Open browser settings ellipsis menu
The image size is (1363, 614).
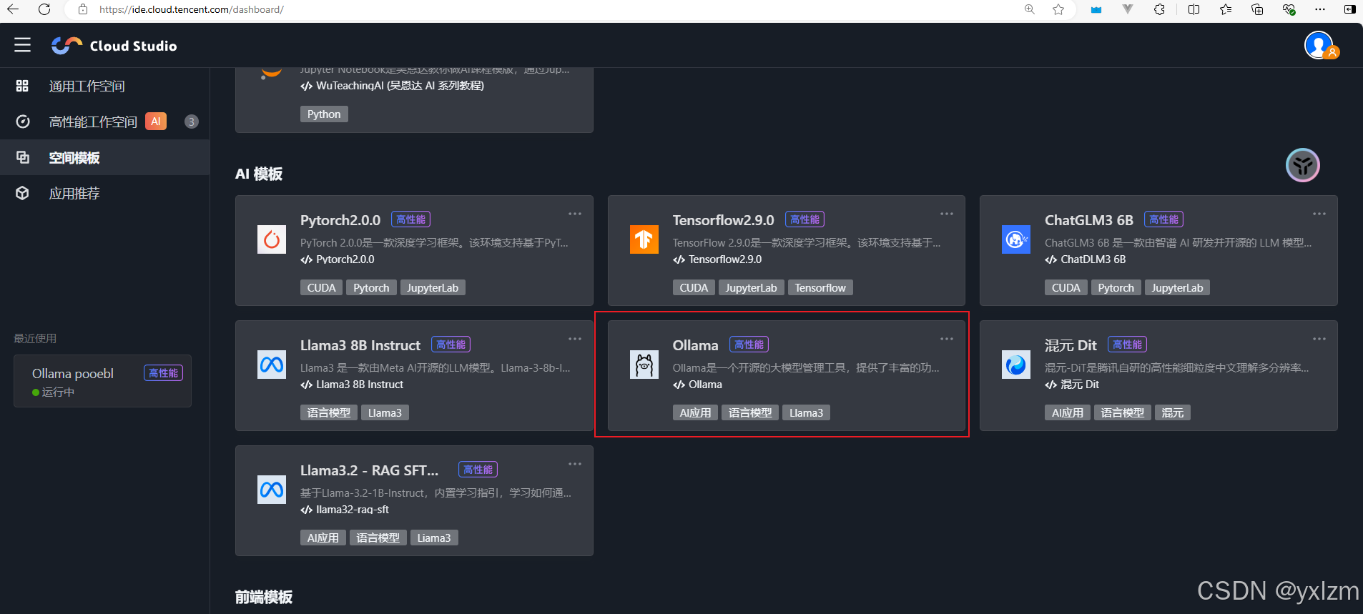(1320, 9)
